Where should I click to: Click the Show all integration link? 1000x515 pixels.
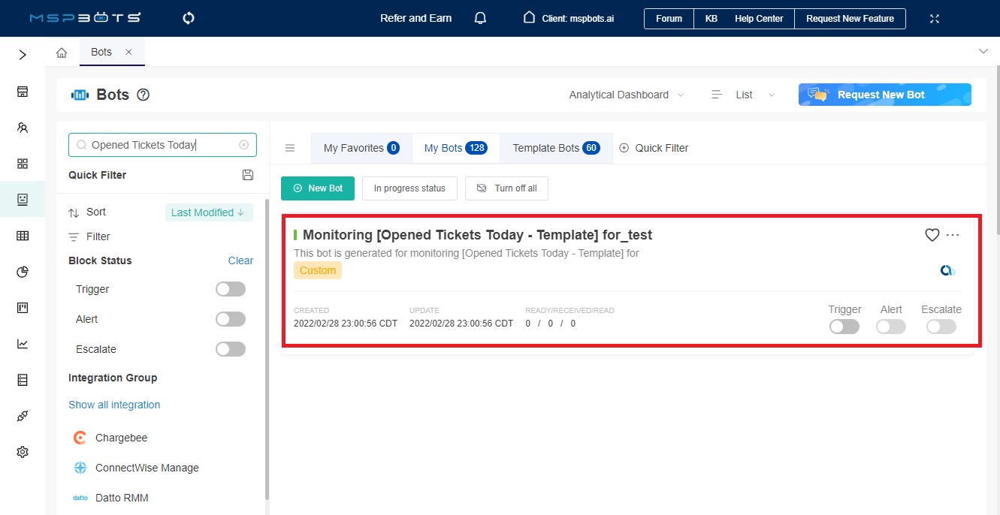pos(113,405)
